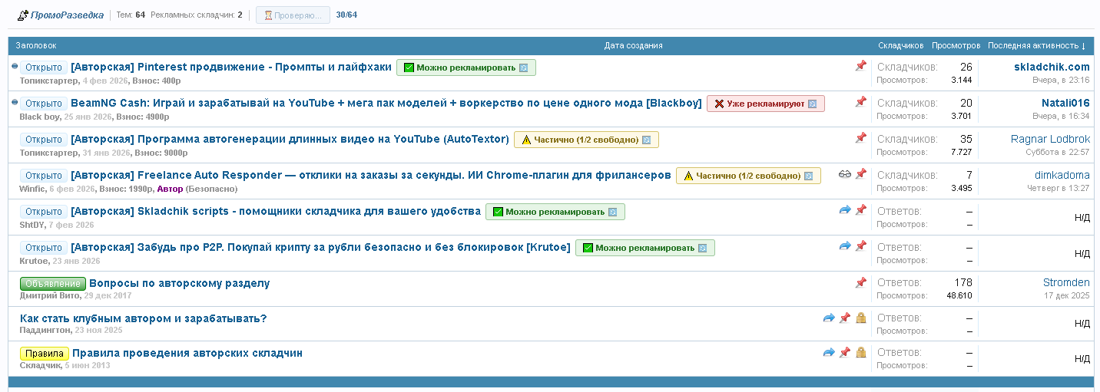Click lock icon in Правила проведения авторских складчин row
The width and height of the screenshot is (1100, 392).
(860, 353)
